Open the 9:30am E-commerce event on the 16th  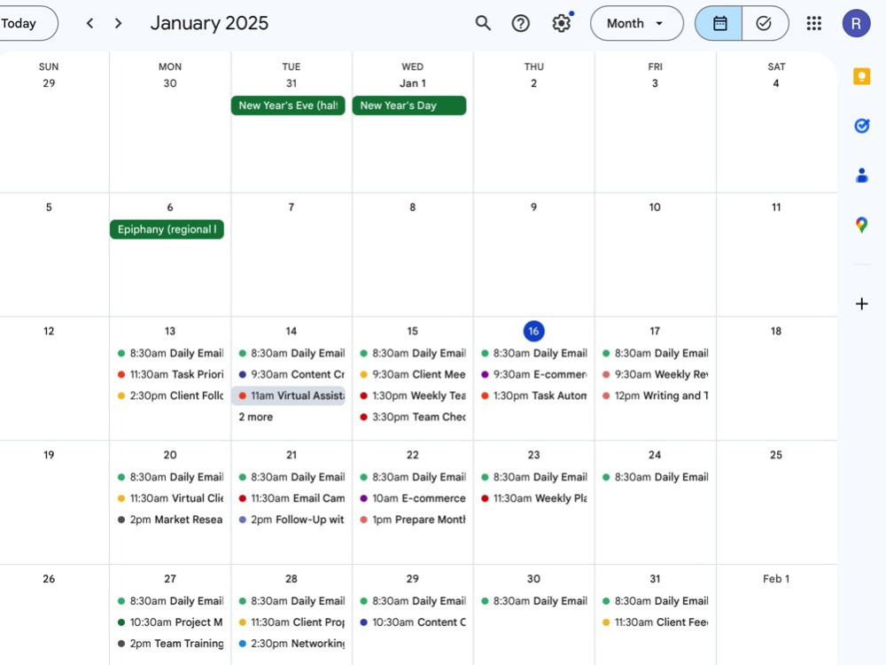(534, 374)
